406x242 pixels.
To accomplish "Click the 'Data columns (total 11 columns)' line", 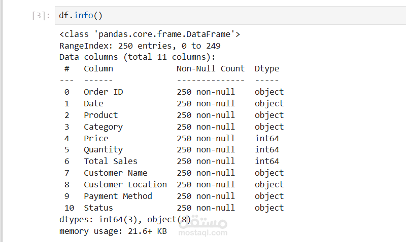I will (x=137, y=57).
